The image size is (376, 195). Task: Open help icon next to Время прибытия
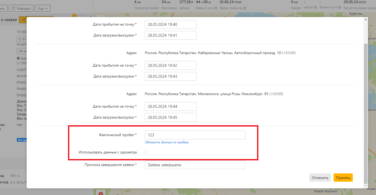coord(245,8)
